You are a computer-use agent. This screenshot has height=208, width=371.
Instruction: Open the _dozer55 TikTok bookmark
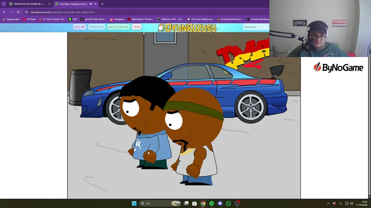click(93, 19)
